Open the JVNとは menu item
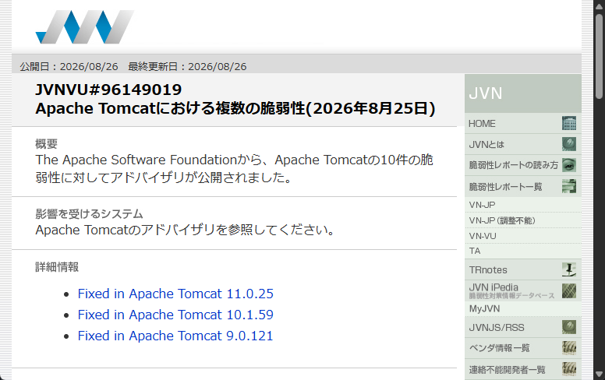 (x=523, y=144)
